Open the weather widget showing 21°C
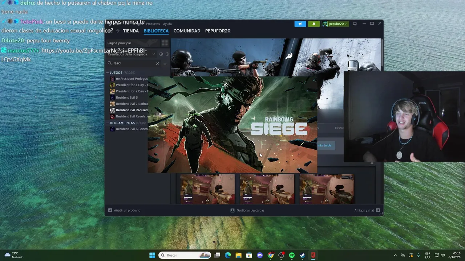Image resolution: width=465 pixels, height=261 pixels. click(x=14, y=255)
